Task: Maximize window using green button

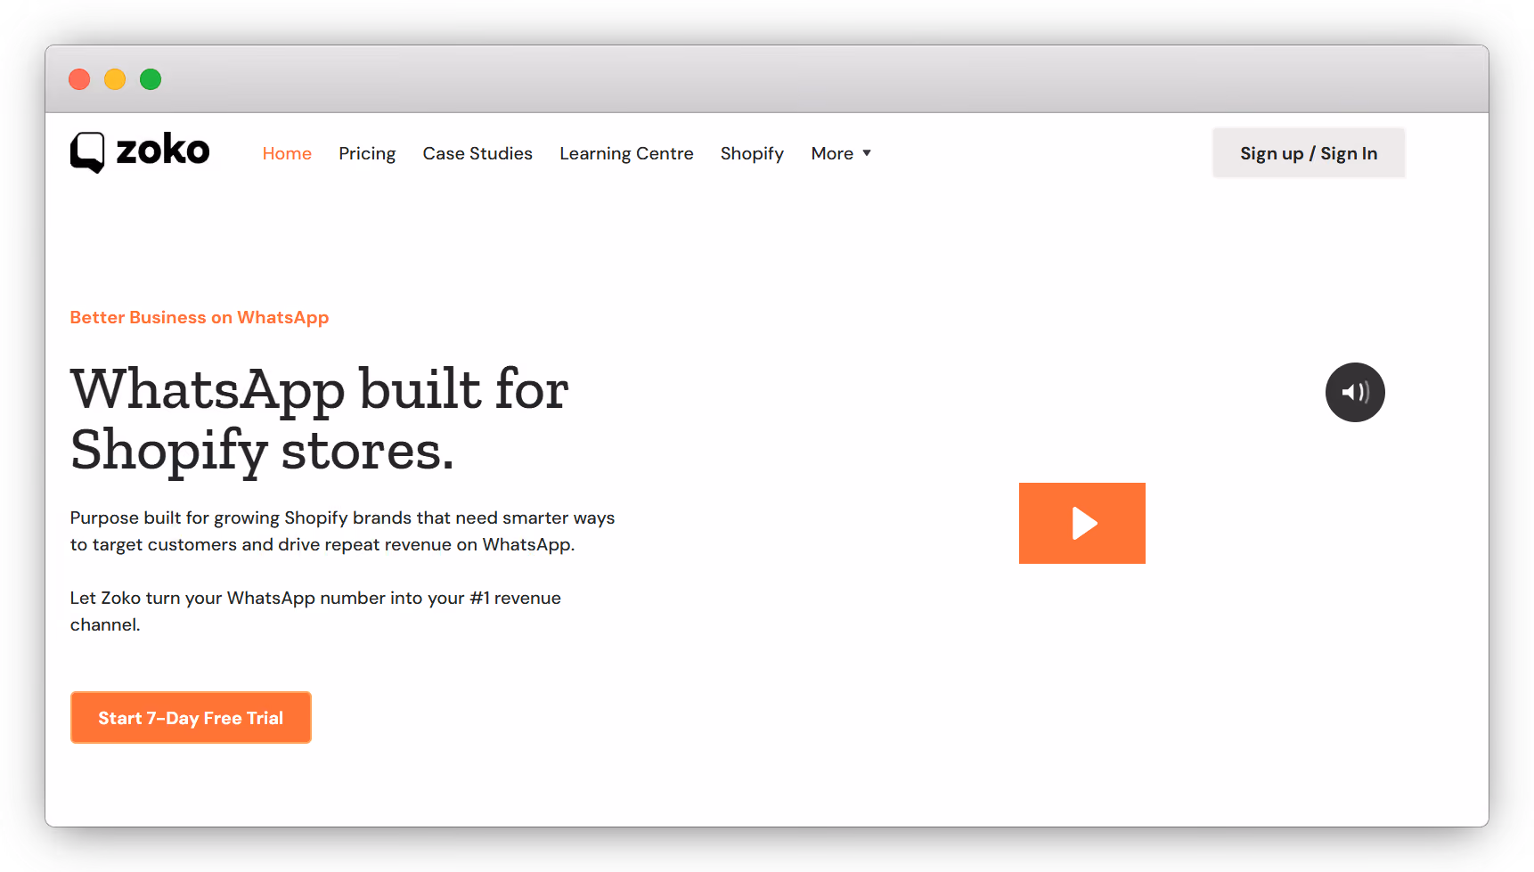Action: (151, 79)
